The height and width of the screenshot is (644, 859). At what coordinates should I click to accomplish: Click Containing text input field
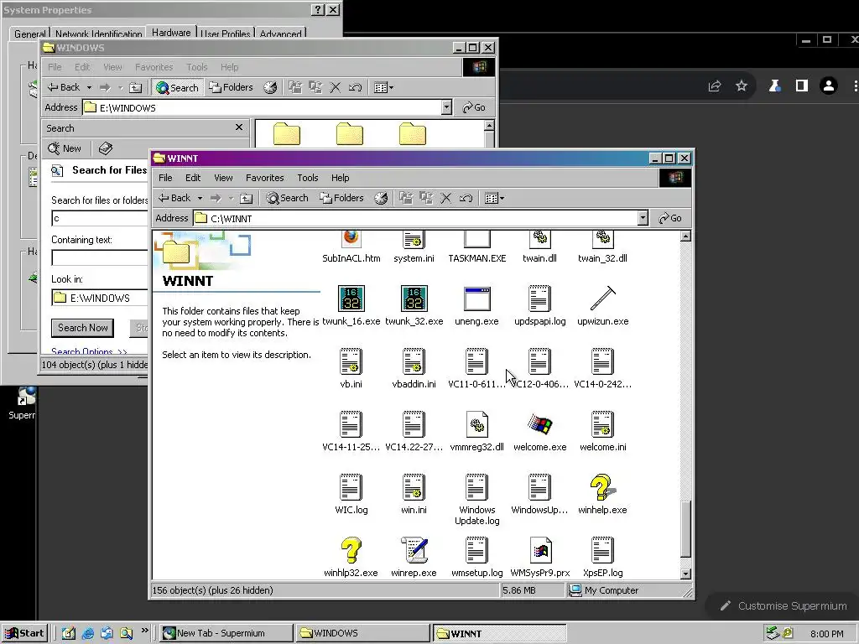click(x=100, y=257)
